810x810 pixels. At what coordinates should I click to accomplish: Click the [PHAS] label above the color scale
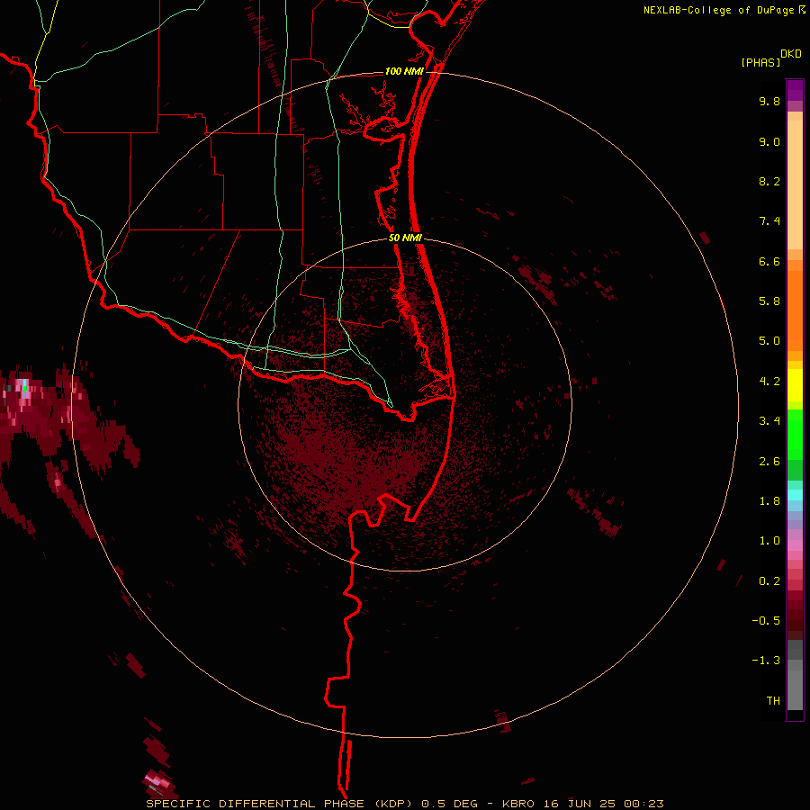point(760,63)
